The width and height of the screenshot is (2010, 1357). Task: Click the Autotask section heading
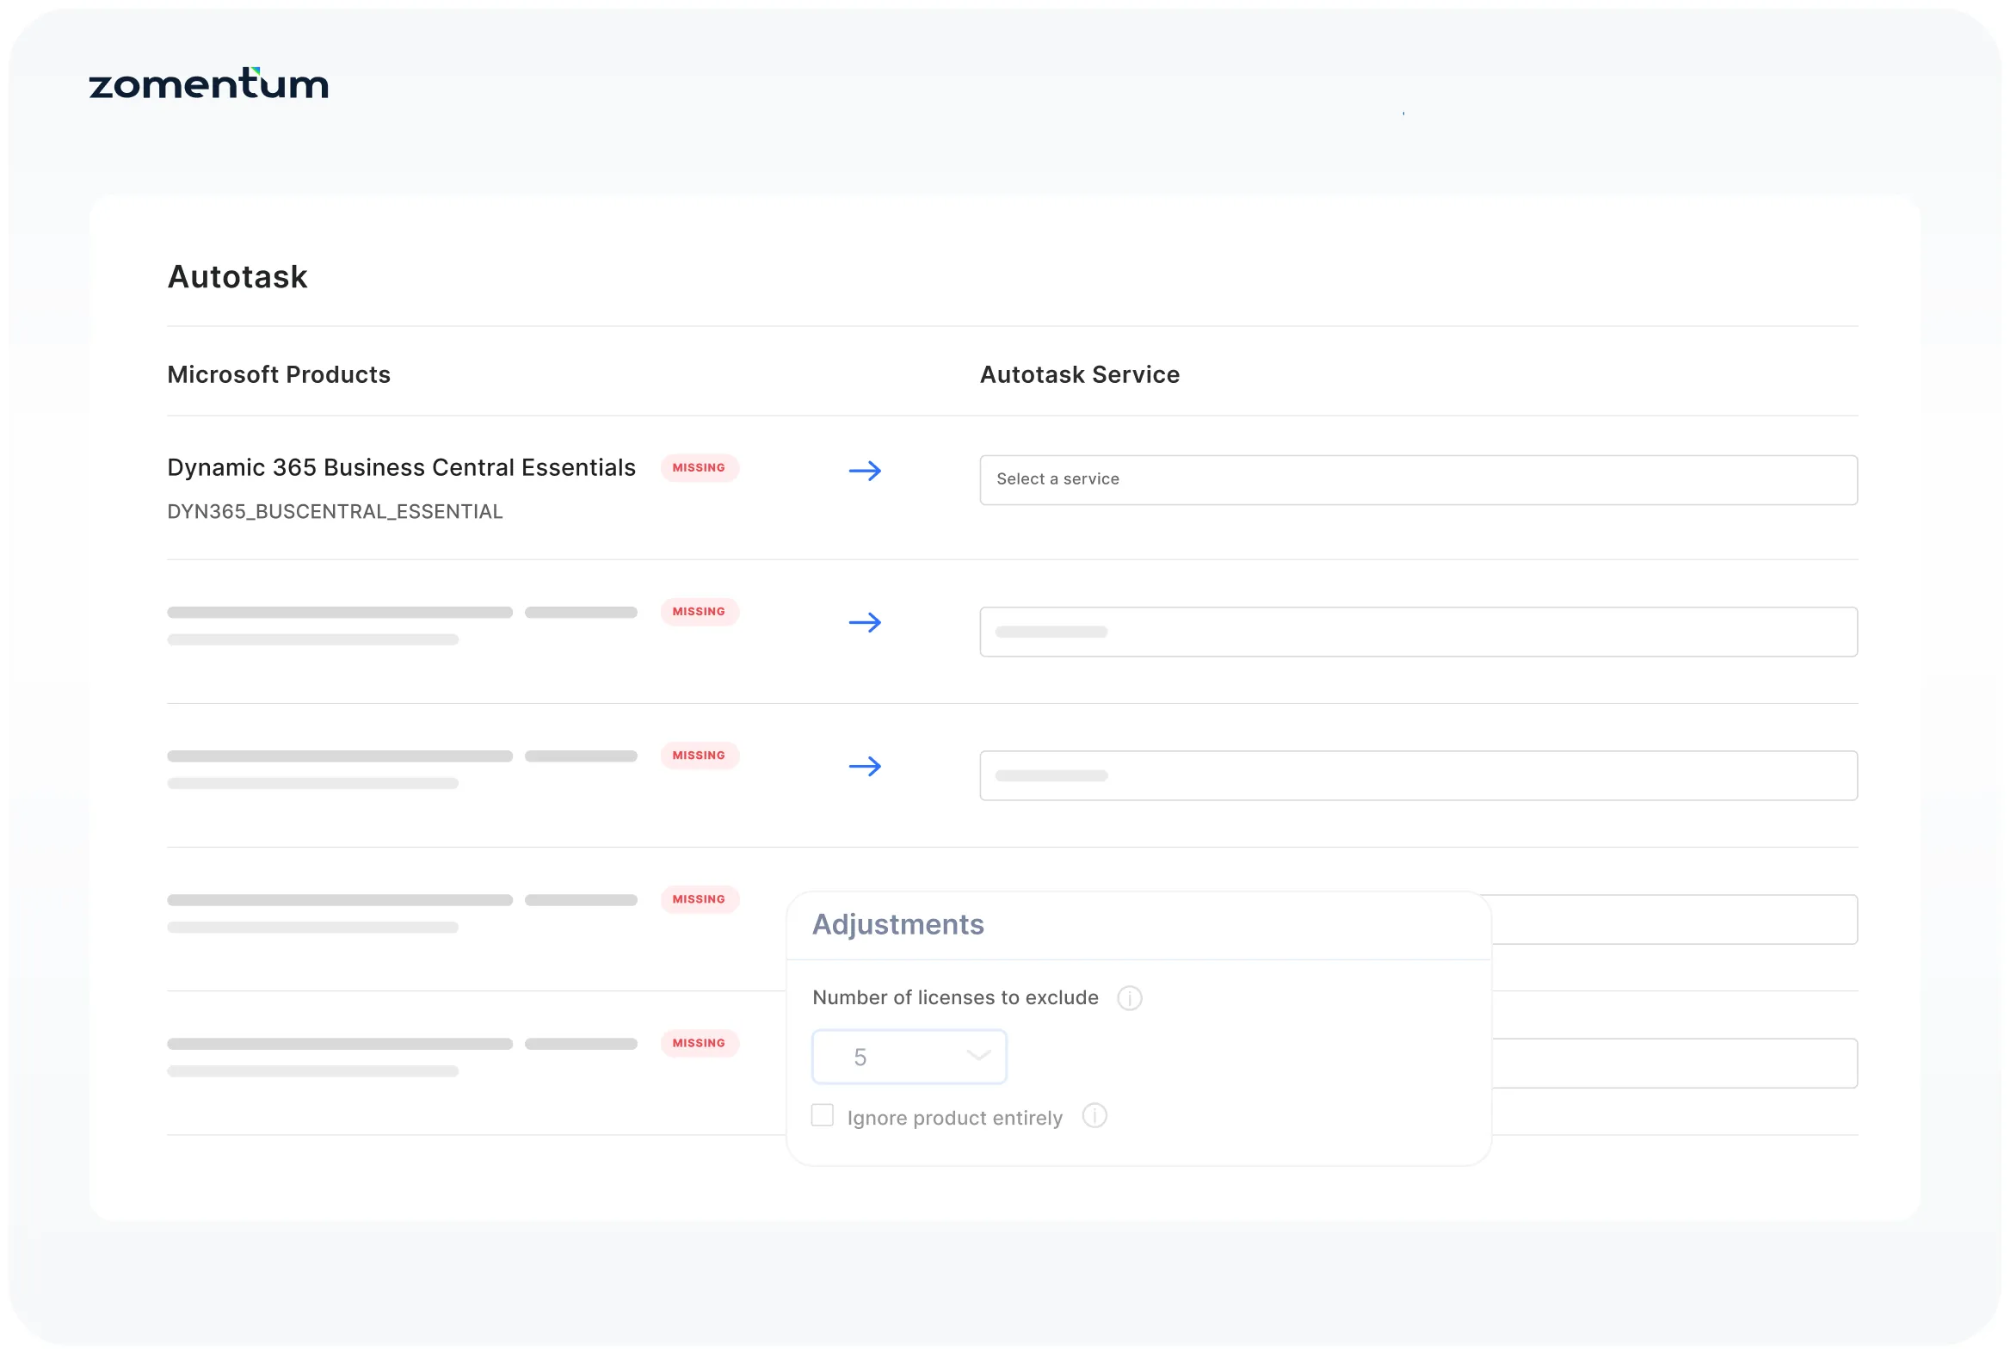click(237, 277)
